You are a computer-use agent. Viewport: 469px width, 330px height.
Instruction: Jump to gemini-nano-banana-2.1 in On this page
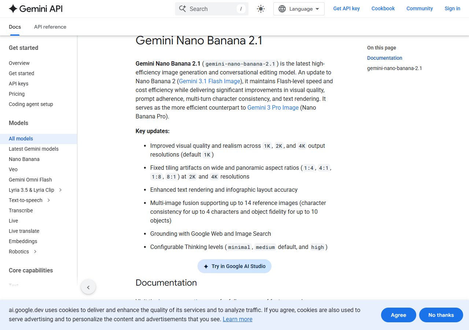[x=395, y=68]
